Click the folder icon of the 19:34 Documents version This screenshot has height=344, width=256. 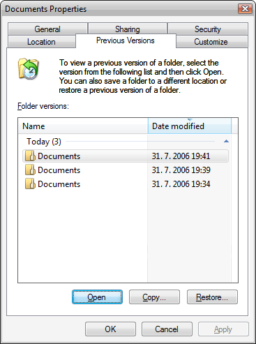pos(30,184)
